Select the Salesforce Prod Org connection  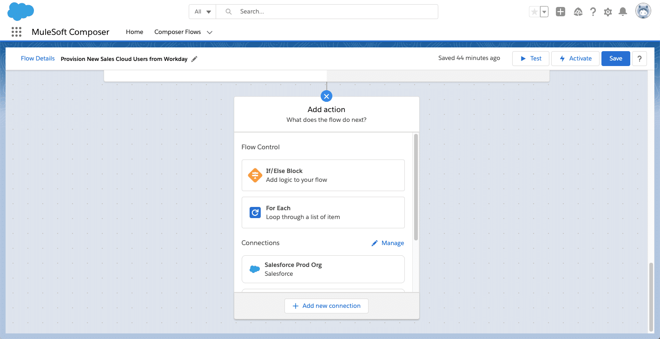point(323,269)
